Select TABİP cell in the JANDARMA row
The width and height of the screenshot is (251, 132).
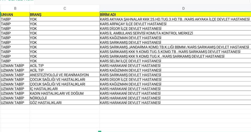pyautogui.click(x=15, y=47)
